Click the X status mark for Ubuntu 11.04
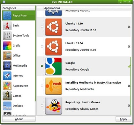 click(129, 47)
